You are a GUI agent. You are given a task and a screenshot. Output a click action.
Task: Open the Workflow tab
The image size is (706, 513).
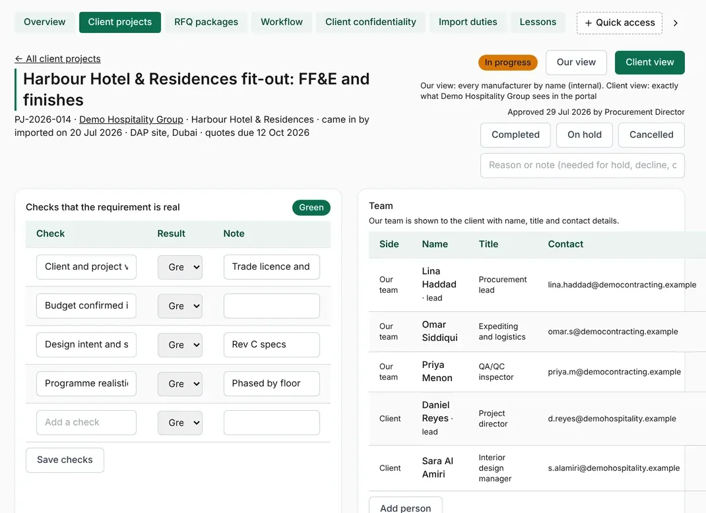[x=282, y=22]
